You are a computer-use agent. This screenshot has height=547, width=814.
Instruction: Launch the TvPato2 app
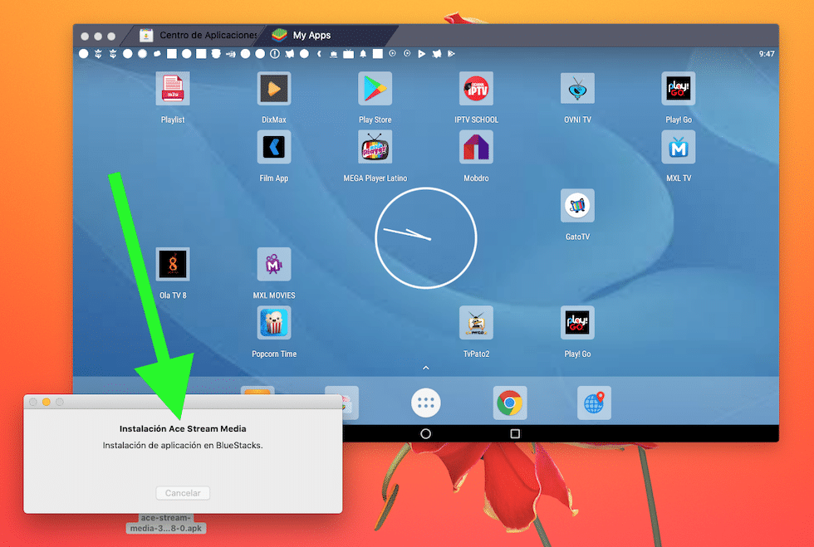476,322
